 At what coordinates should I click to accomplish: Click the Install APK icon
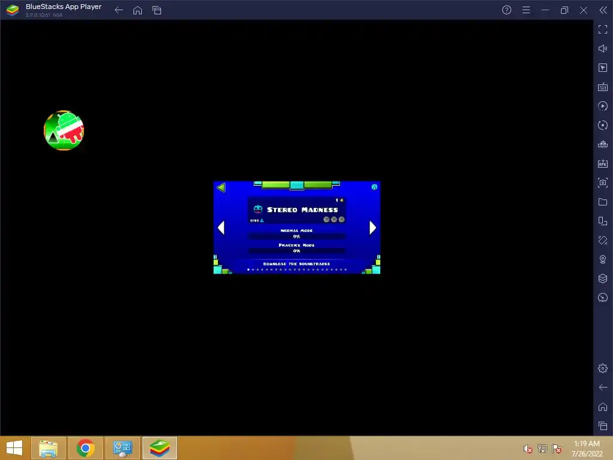(x=602, y=164)
